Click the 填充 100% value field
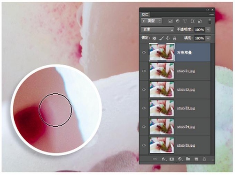 click(200, 38)
